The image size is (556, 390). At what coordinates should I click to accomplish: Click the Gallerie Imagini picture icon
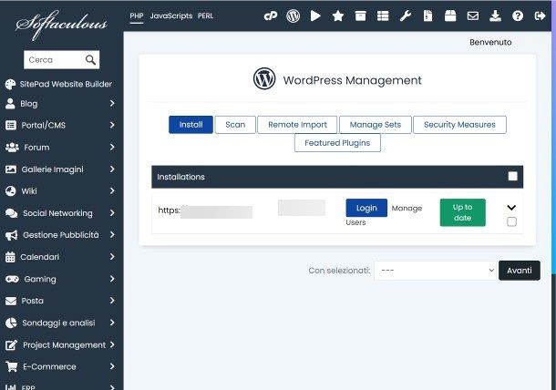click(11, 169)
